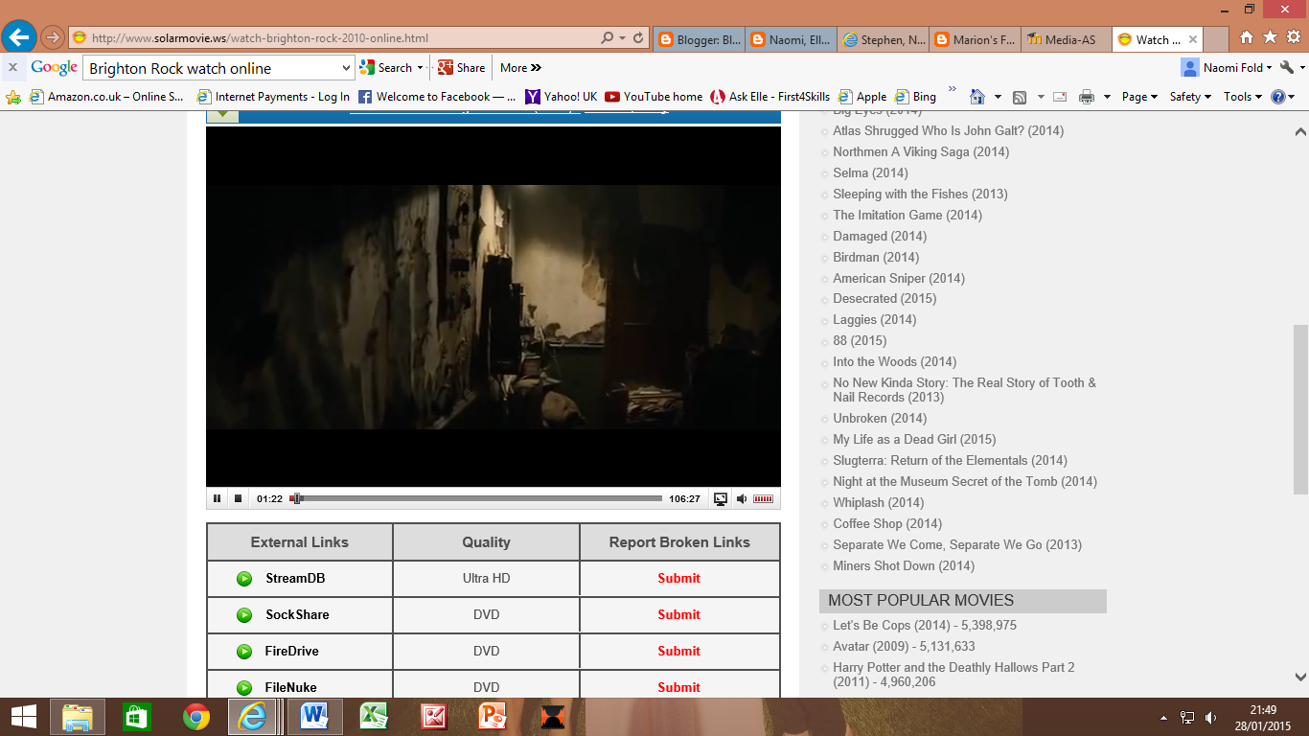Open the Google search box suggestions dropdown
Image resolution: width=1309 pixels, height=736 pixels.
346,68
